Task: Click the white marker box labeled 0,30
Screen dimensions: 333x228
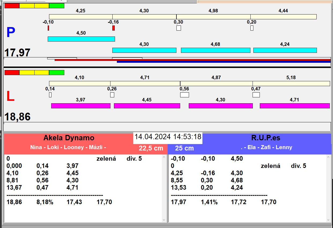Action: pyautogui.click(x=179, y=28)
